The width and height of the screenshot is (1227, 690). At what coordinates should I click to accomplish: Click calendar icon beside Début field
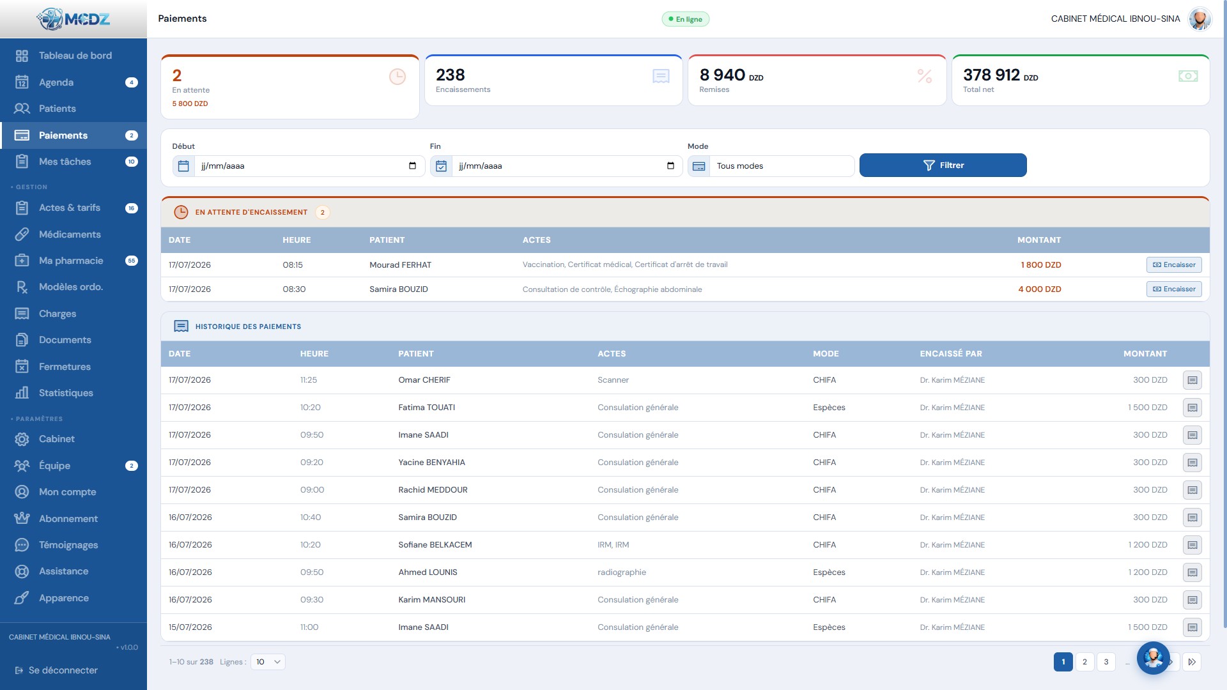click(x=183, y=166)
